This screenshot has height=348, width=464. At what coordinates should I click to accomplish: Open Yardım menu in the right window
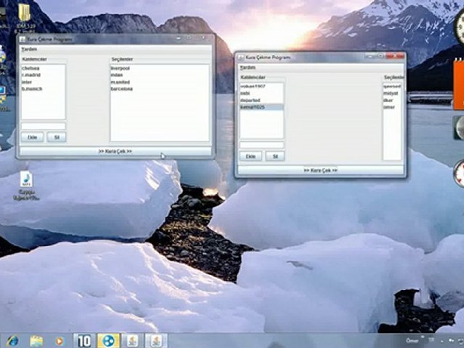(x=247, y=68)
